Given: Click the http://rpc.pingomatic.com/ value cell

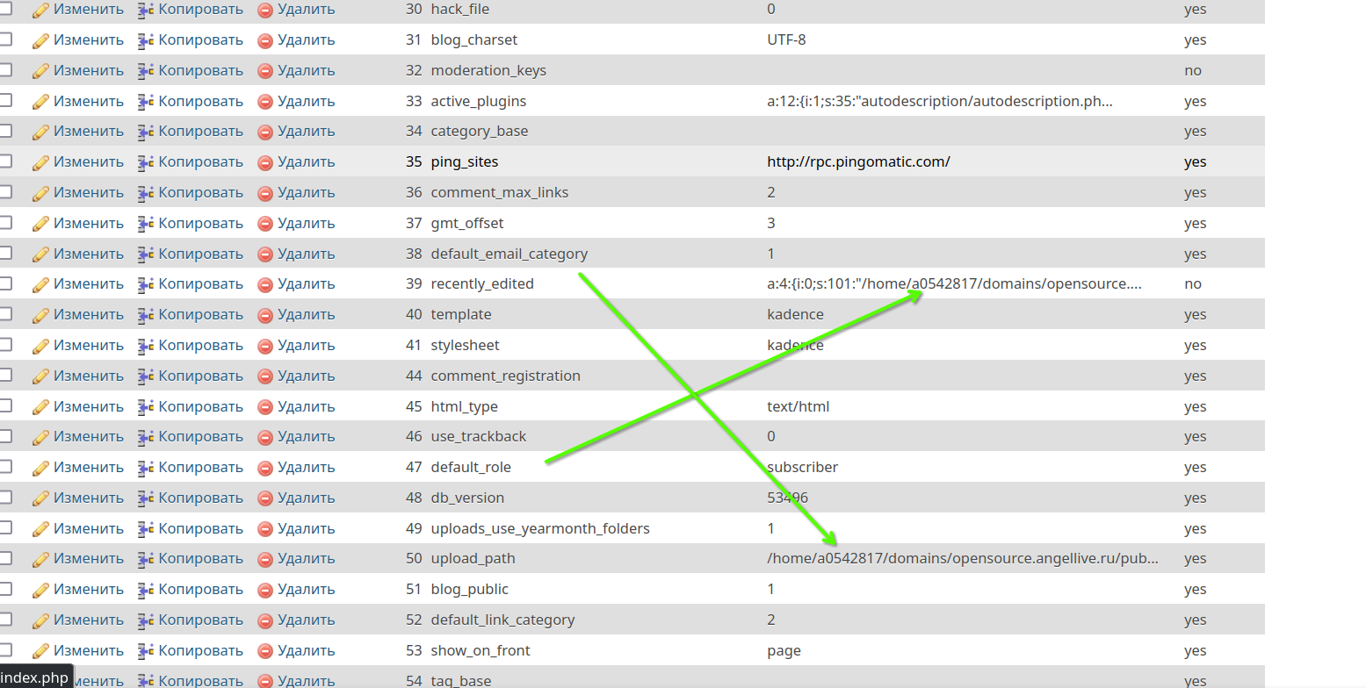Looking at the screenshot, I should [x=858, y=162].
